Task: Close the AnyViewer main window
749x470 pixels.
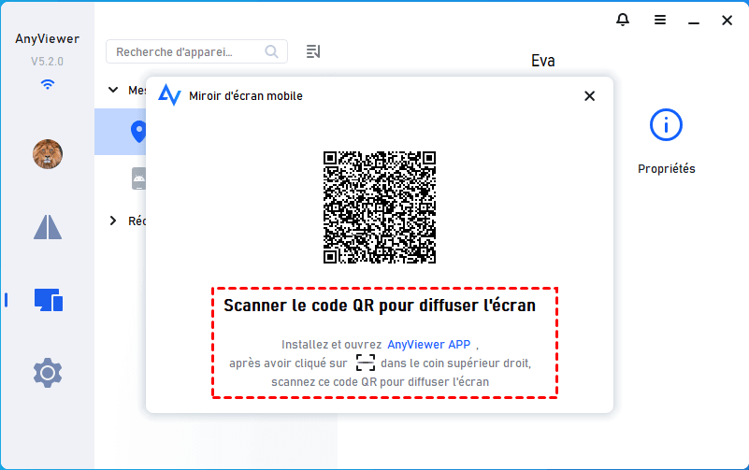Action: coord(727,20)
